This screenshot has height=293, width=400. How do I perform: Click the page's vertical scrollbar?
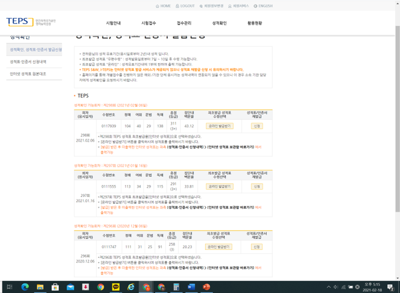pos(396,112)
